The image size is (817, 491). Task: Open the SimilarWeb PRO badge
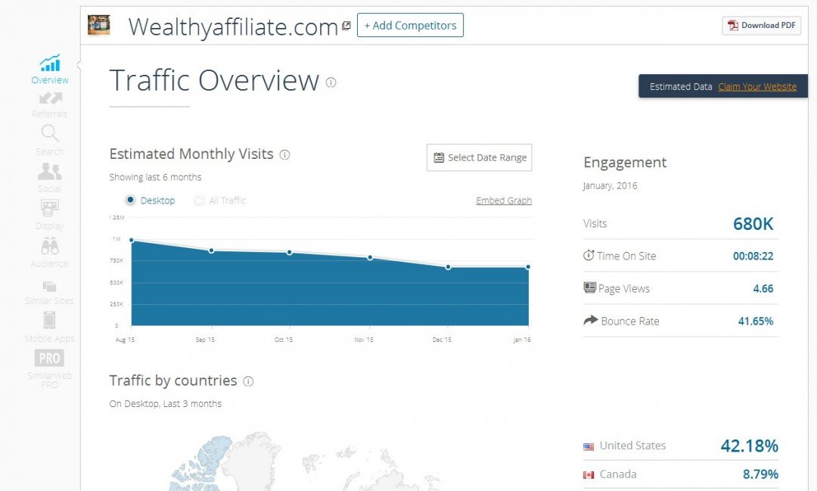(49, 358)
